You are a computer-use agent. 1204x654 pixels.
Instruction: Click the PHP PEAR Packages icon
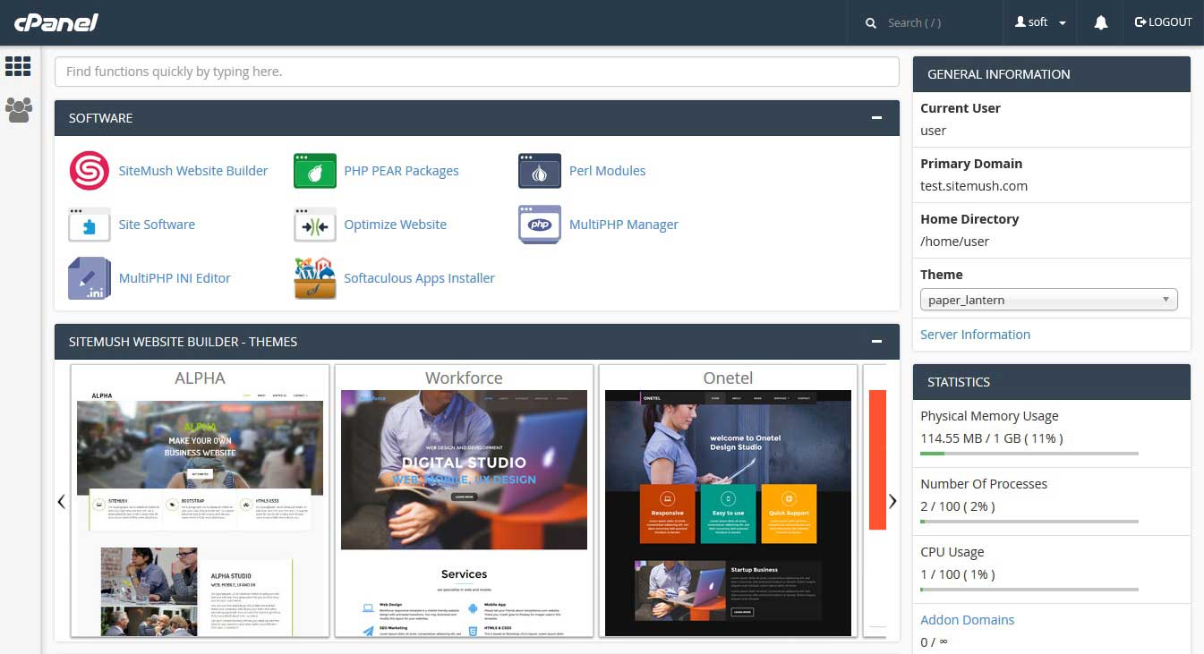[315, 171]
